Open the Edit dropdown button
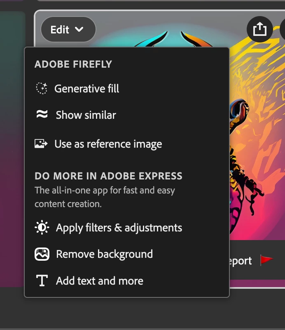 pos(68,29)
